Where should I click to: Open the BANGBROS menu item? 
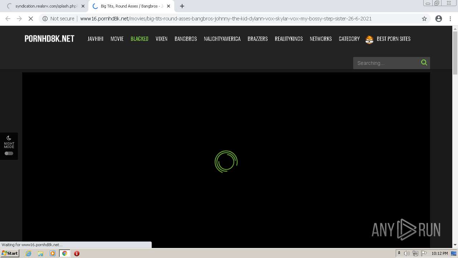(x=186, y=39)
